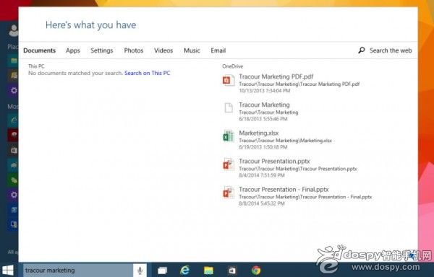The height and width of the screenshot is (277, 434).
Task: Go to the Music tab
Action: pyautogui.click(x=192, y=50)
